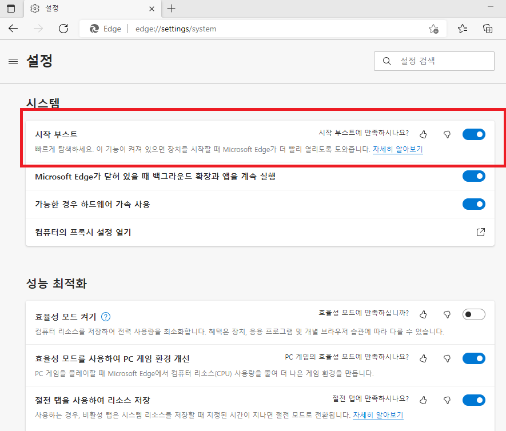
Task: Enable 효율성 모드 켜기 switch
Action: [x=474, y=314]
